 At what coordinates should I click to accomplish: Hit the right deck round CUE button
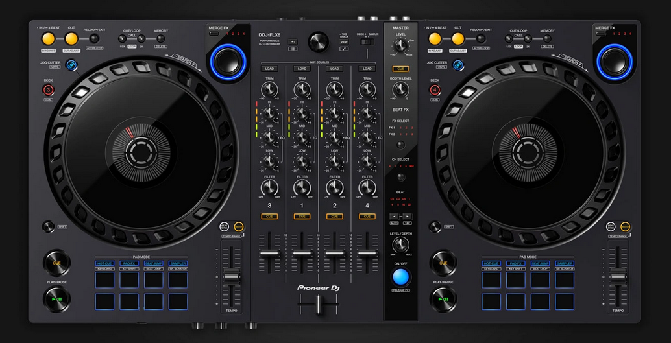443,263
